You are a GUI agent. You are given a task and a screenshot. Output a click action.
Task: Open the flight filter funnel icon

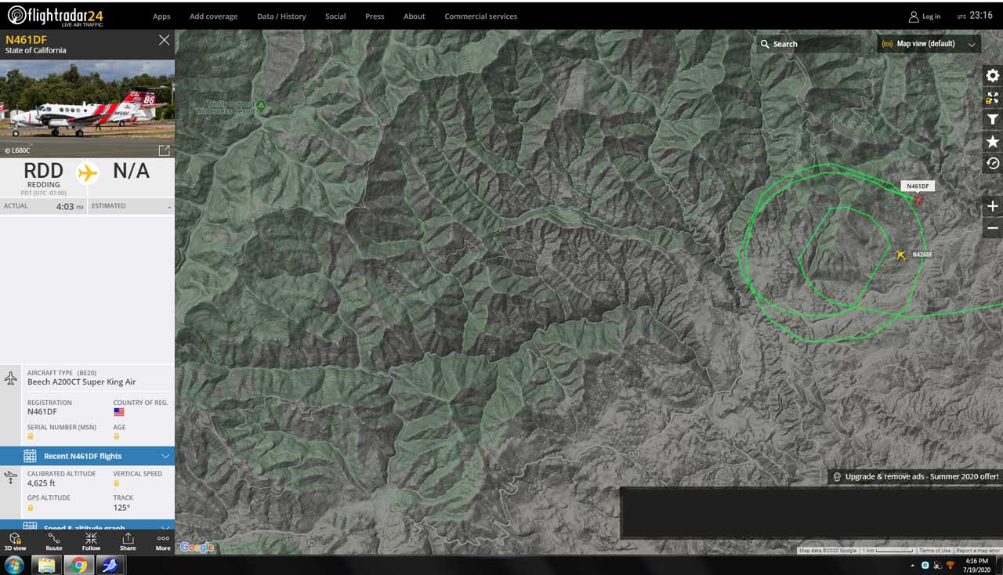pos(992,120)
